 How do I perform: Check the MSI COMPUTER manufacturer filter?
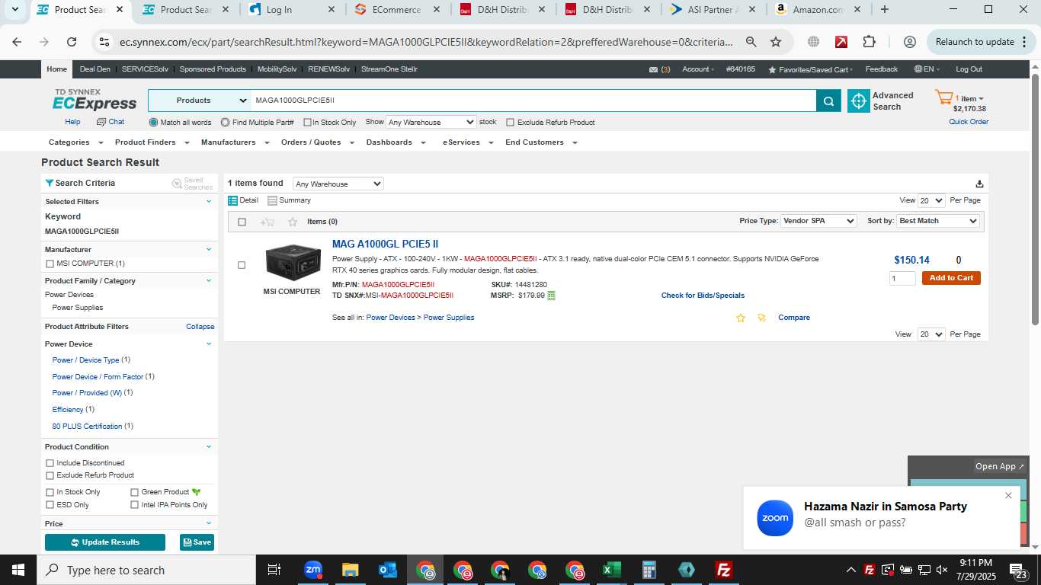[50, 264]
